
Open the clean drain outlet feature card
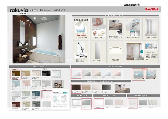[x=133, y=29]
